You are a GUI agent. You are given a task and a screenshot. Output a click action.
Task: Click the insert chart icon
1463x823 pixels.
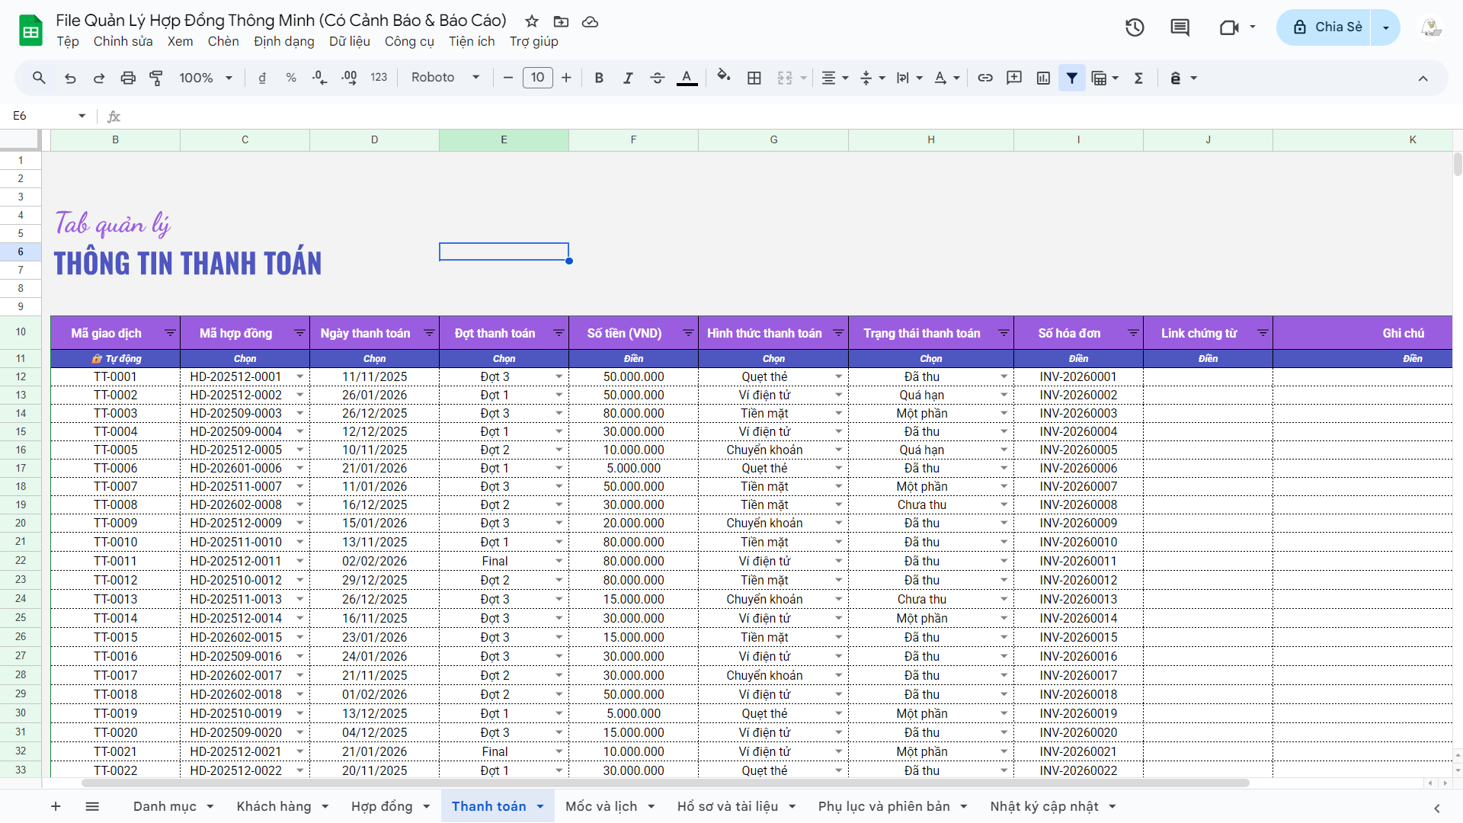[x=1043, y=78]
